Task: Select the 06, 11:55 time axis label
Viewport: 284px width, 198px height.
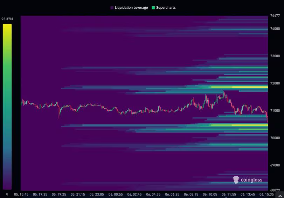Action: 228,194
